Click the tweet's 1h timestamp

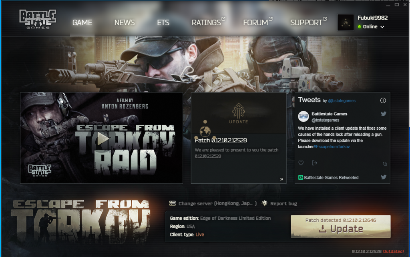coord(385,164)
